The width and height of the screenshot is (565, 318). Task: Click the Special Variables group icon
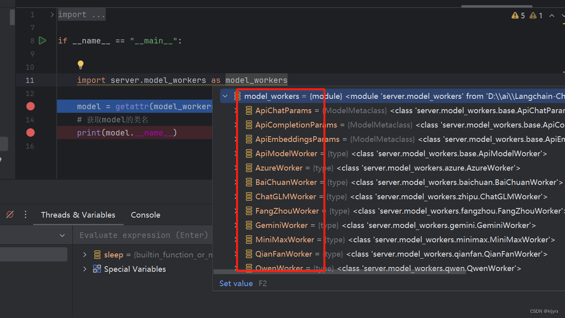(x=97, y=269)
